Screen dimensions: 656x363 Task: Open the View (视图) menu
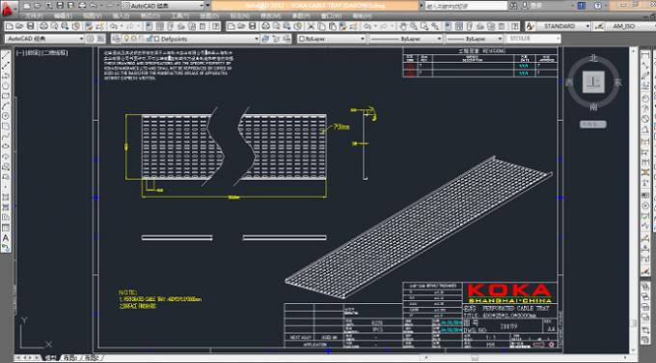point(93,15)
